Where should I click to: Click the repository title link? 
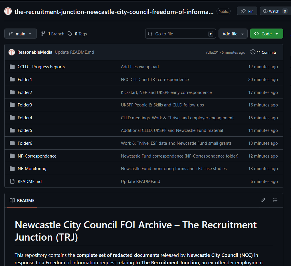pos(114,12)
